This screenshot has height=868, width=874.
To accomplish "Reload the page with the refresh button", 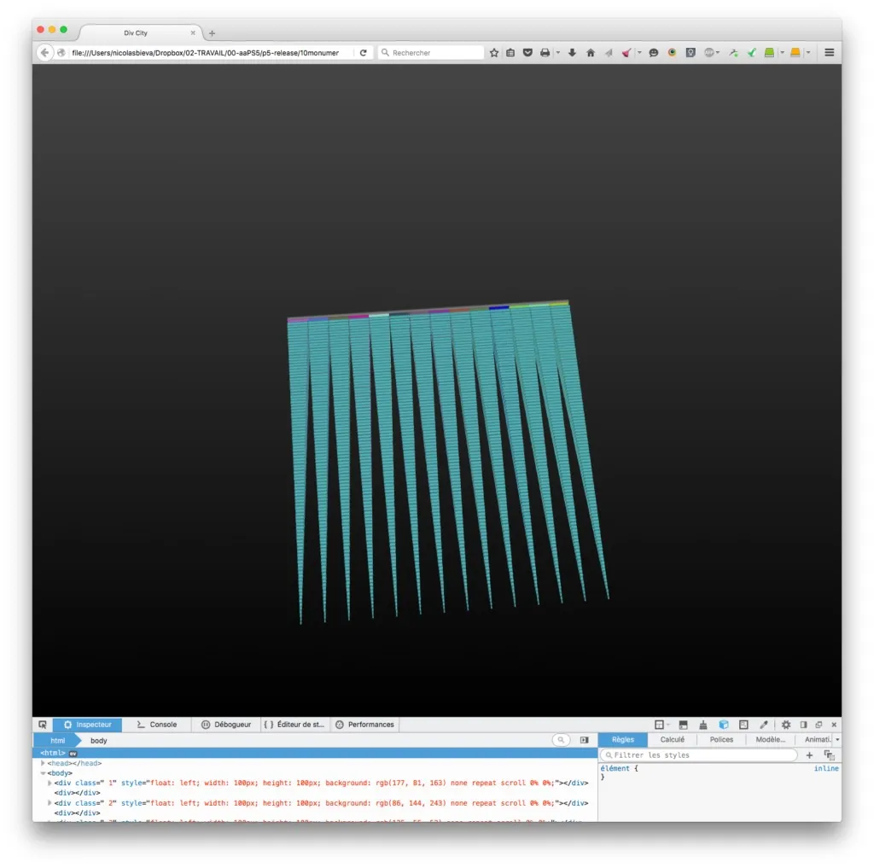I will tap(363, 53).
